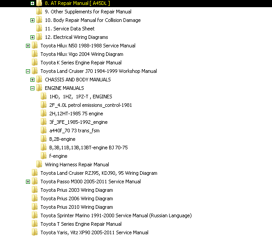Select 'Toyota Prius 2003 Wiring Diagram'
This screenshot has width=272, height=249.
tap(76, 190)
